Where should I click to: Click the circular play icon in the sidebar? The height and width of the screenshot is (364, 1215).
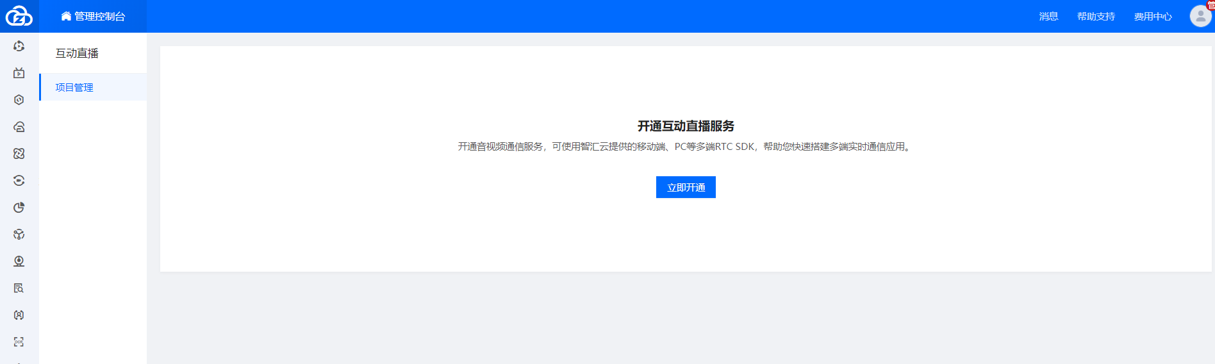click(19, 46)
